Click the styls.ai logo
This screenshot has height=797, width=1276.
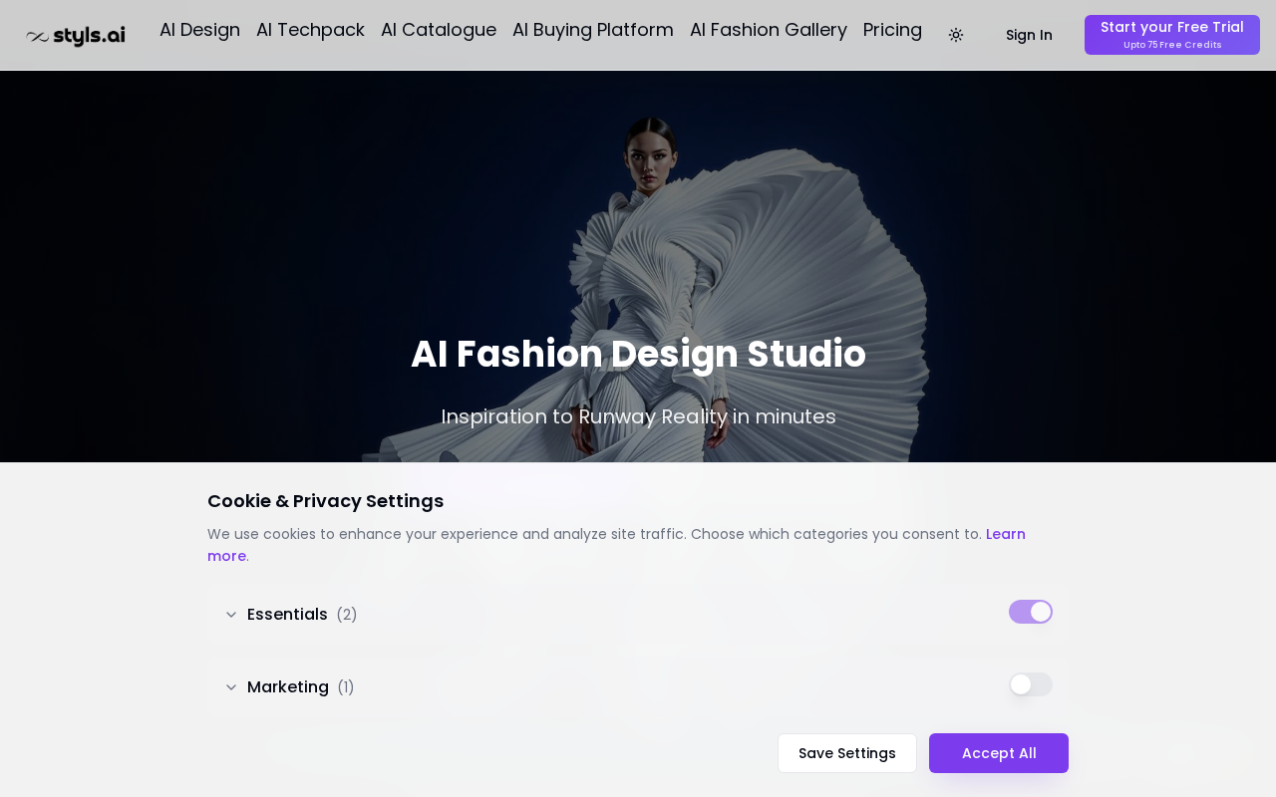(x=76, y=36)
